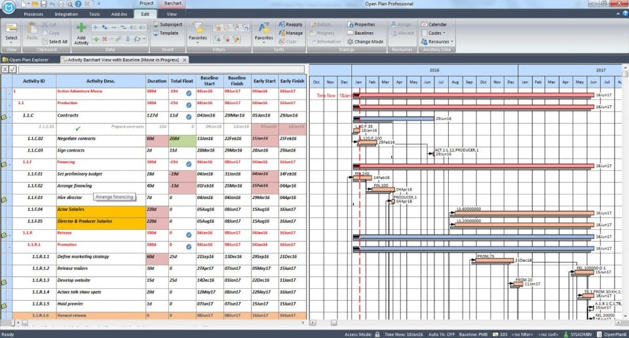Click the Access Mode lock icon in status bar
The image size is (629, 338).
click(x=377, y=334)
